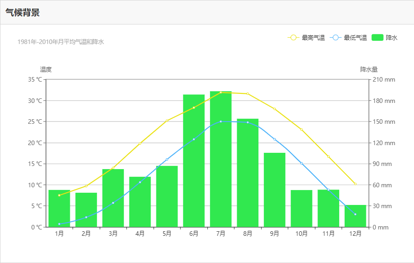The width and height of the screenshot is (414, 263).
Task: Select the 最高气温 data point for 10月
Action: 302,129
